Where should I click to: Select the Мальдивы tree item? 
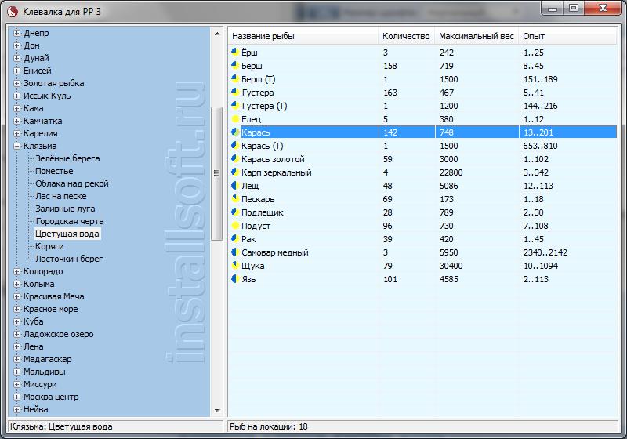pyautogui.click(x=45, y=372)
